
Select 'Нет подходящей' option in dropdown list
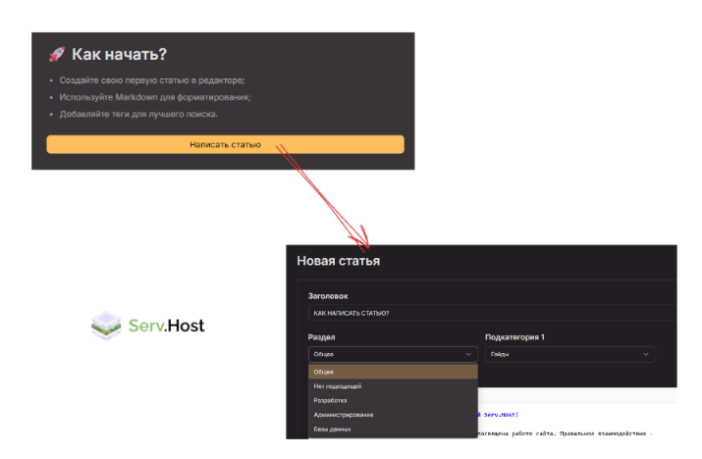393,386
